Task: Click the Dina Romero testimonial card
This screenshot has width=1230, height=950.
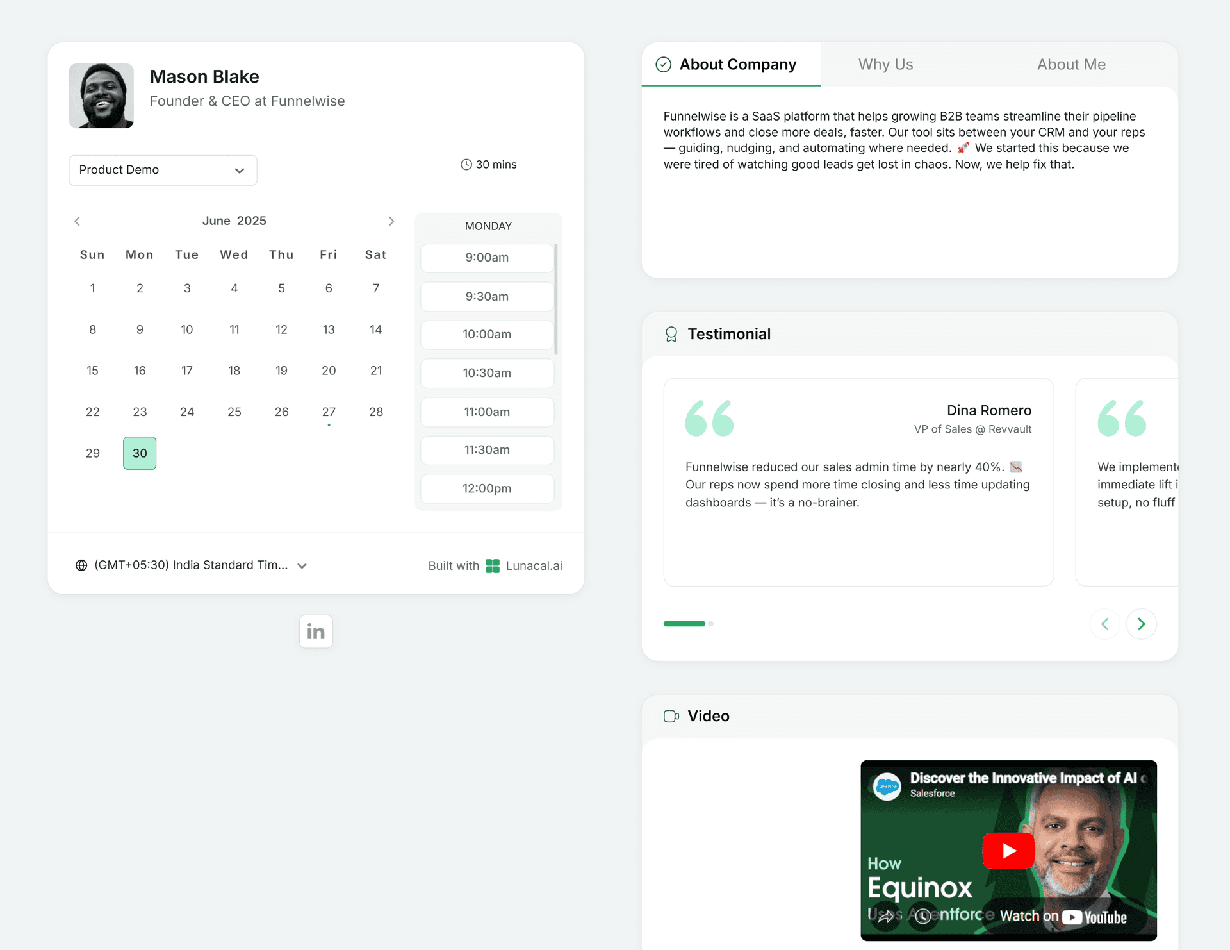Action: click(x=858, y=482)
